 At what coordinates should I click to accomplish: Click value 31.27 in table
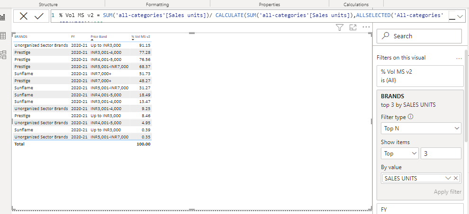click(145, 88)
